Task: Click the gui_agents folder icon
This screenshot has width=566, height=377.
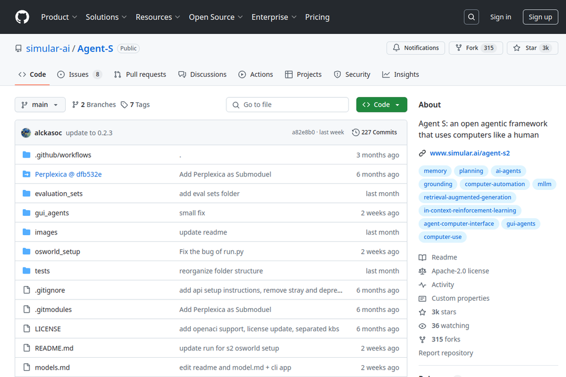Action: (27, 213)
